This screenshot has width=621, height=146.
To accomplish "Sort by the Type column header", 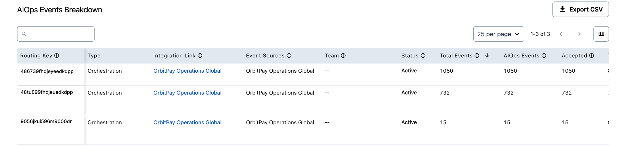I will click(x=94, y=56).
